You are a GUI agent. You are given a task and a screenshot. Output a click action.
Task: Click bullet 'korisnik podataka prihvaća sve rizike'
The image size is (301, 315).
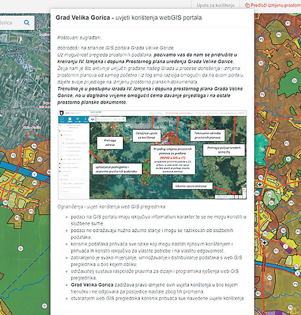152,247
